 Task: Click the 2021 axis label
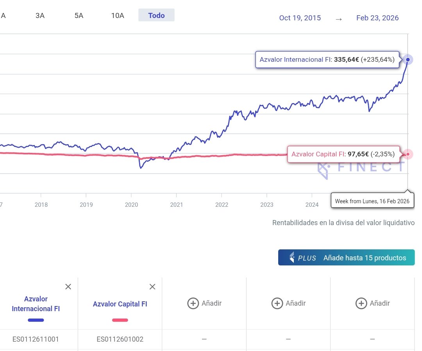point(177,204)
